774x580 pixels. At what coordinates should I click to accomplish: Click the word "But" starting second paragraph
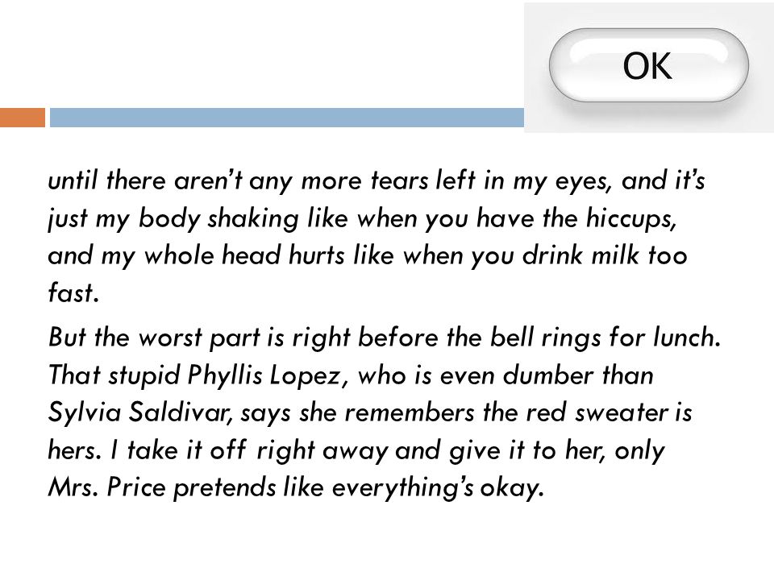tap(67, 338)
